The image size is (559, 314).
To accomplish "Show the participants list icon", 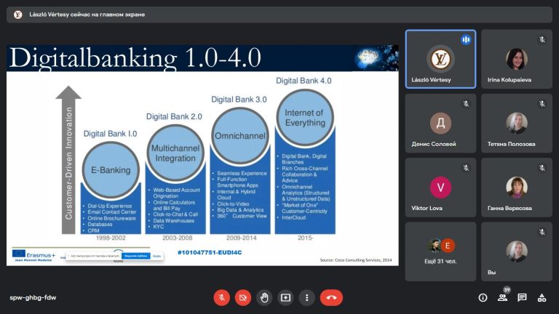I will coord(503,297).
